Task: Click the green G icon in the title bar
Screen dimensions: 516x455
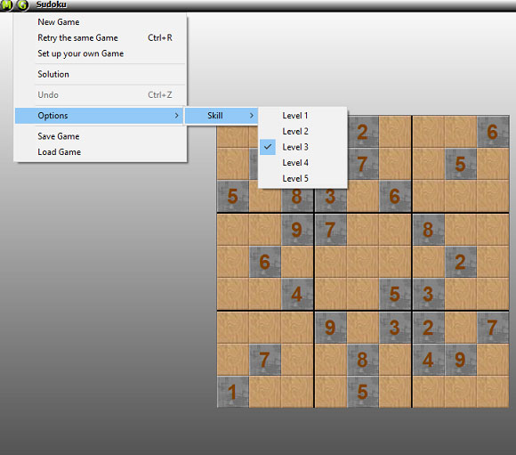Action: [x=22, y=5]
